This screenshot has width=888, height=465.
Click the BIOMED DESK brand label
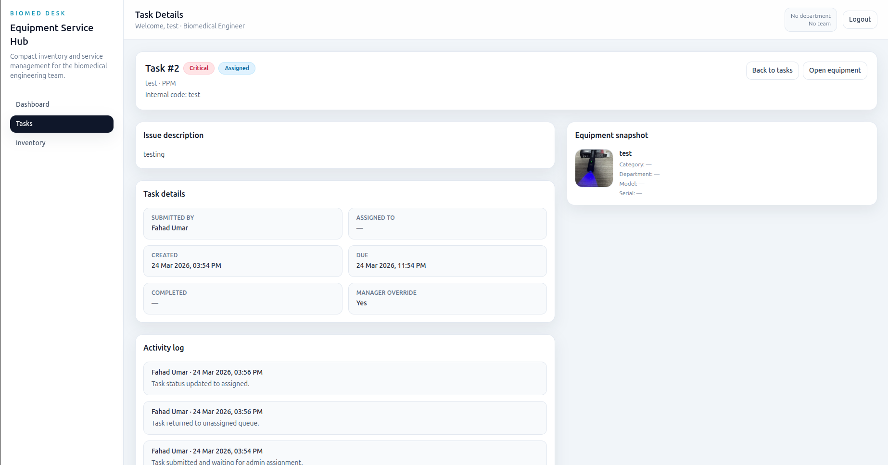tap(38, 13)
